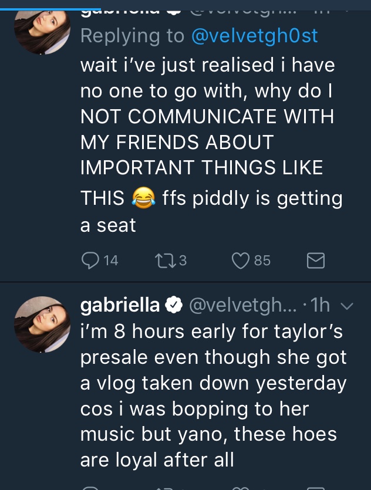The height and width of the screenshot is (490, 371).
Task: Expand the chevron menu on taylor's presale tweet
Action: pos(346,306)
